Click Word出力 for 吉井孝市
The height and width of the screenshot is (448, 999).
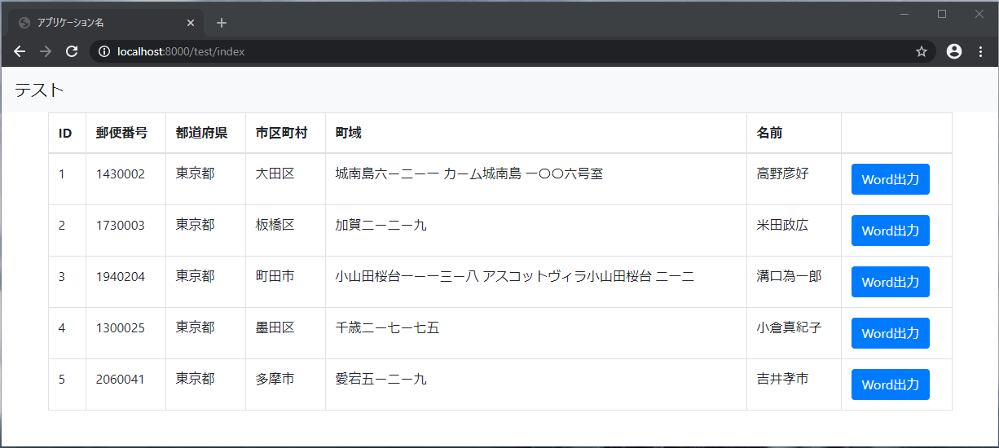pos(891,384)
